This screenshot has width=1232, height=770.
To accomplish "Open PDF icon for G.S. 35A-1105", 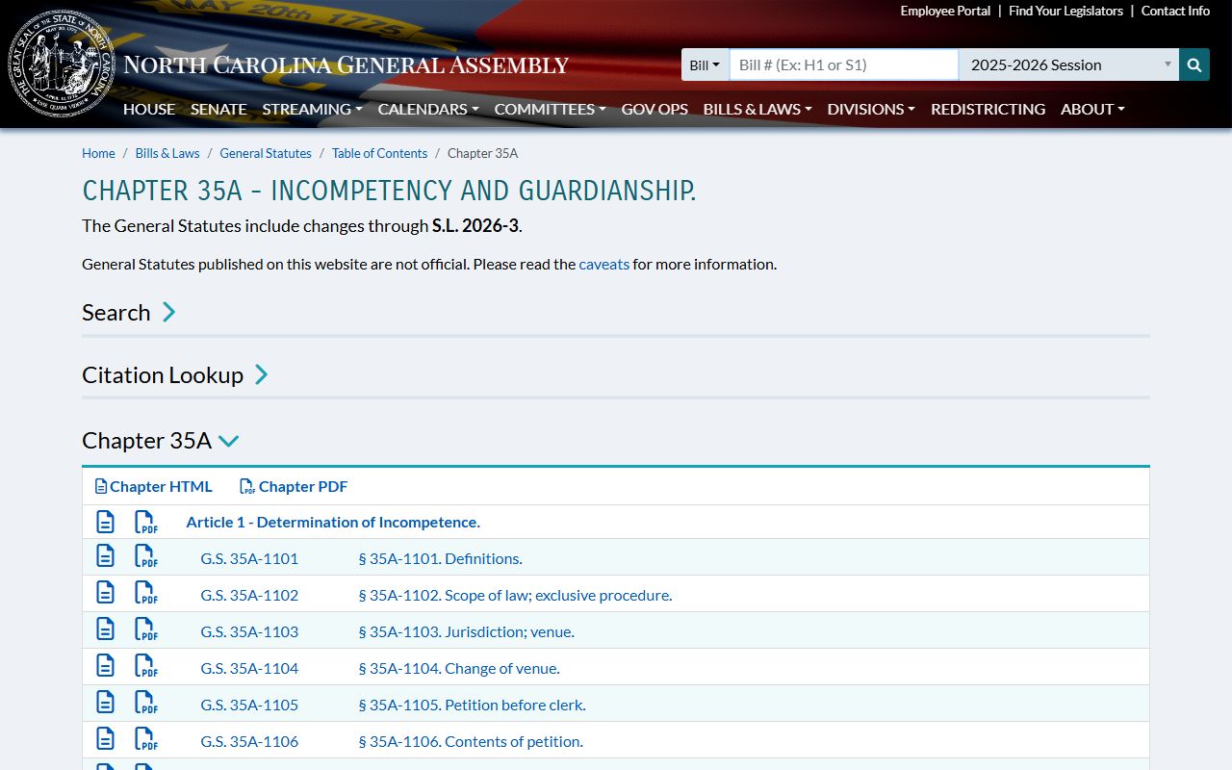I will (x=145, y=703).
